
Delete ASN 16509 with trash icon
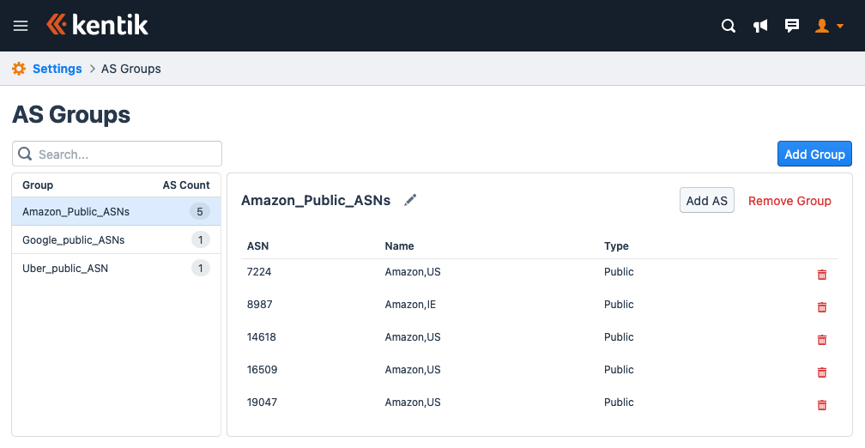pyautogui.click(x=822, y=372)
